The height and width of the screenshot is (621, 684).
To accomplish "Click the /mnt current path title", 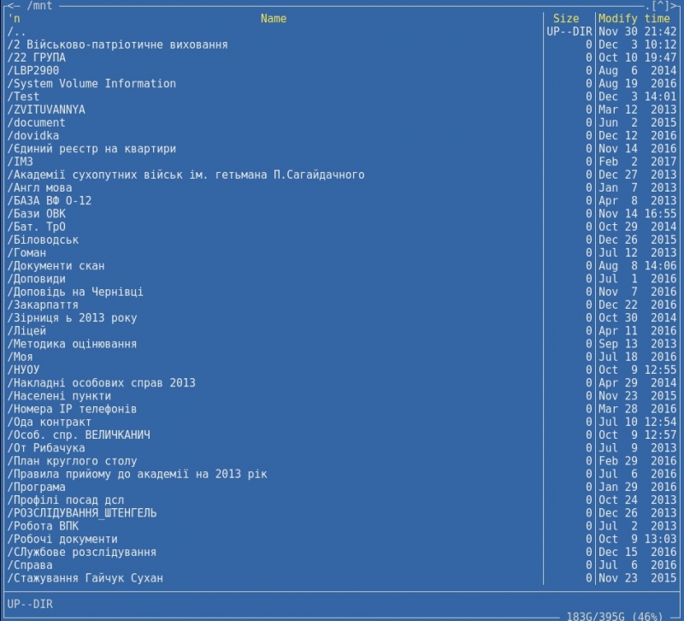I will 38,6.
